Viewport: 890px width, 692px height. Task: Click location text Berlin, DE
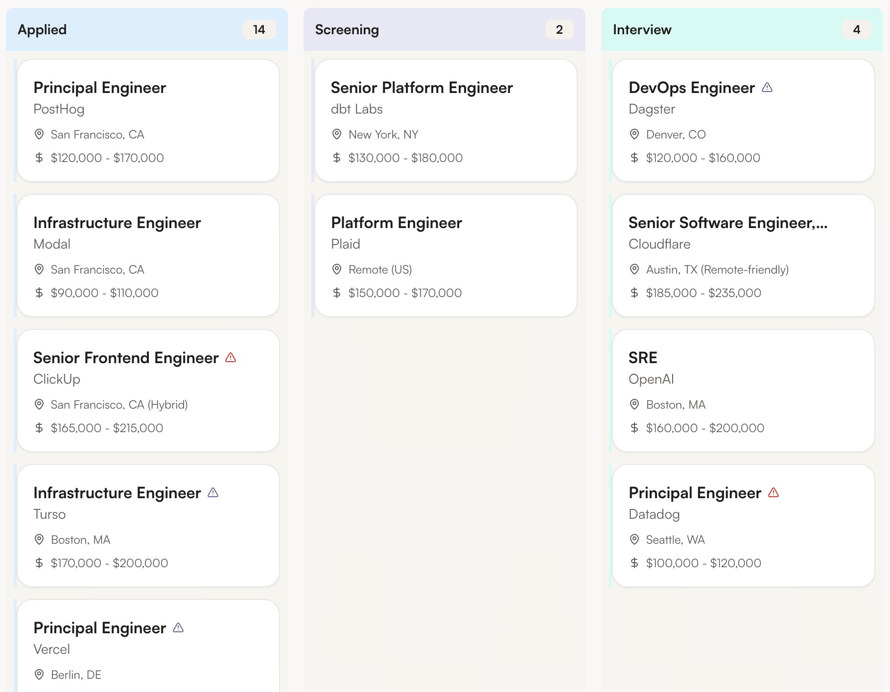pos(76,674)
